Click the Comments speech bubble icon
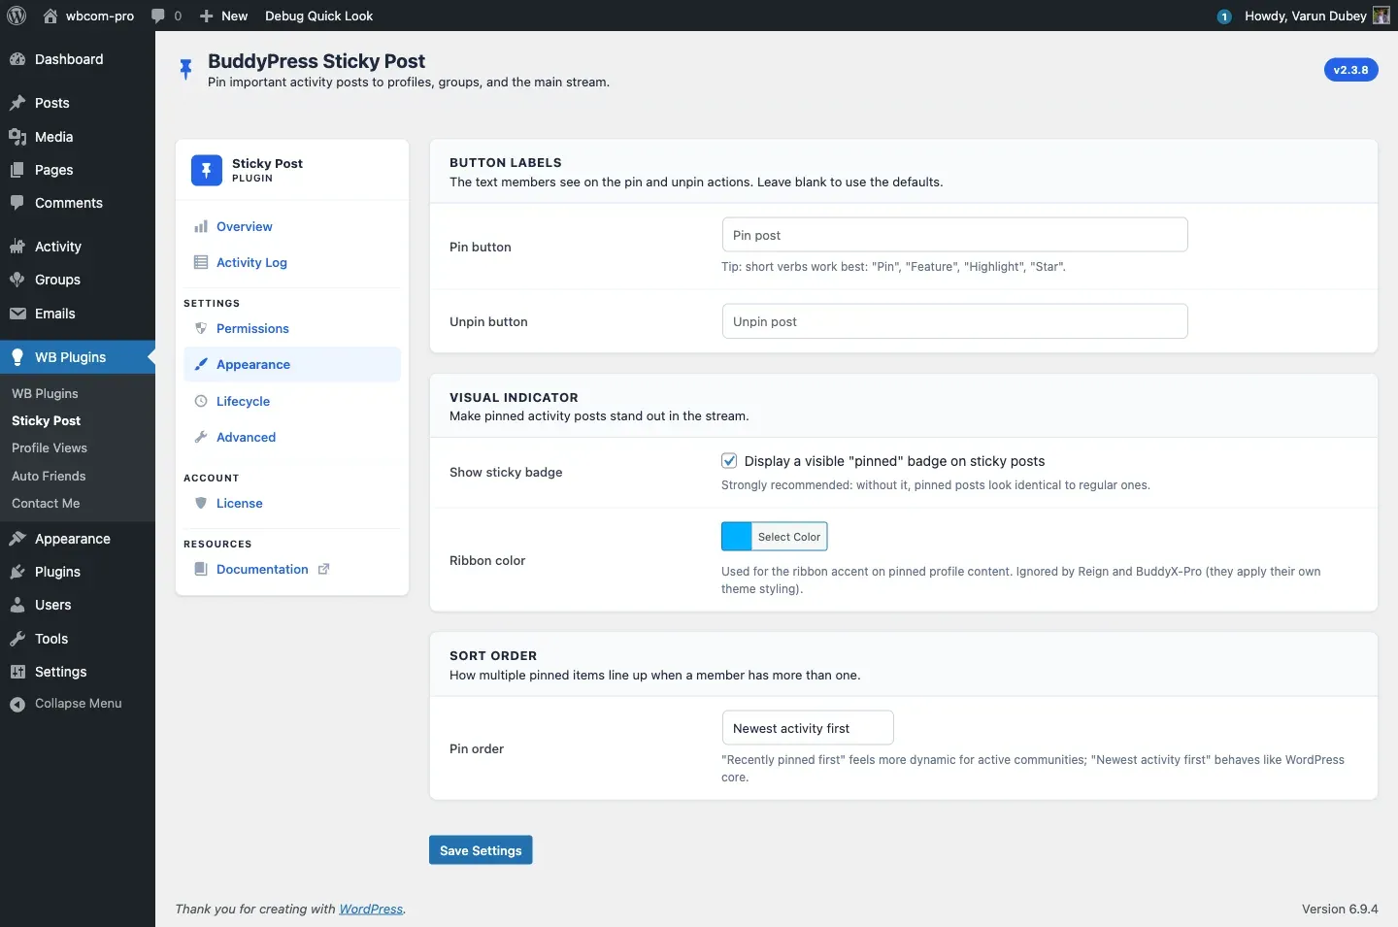 pos(17,203)
